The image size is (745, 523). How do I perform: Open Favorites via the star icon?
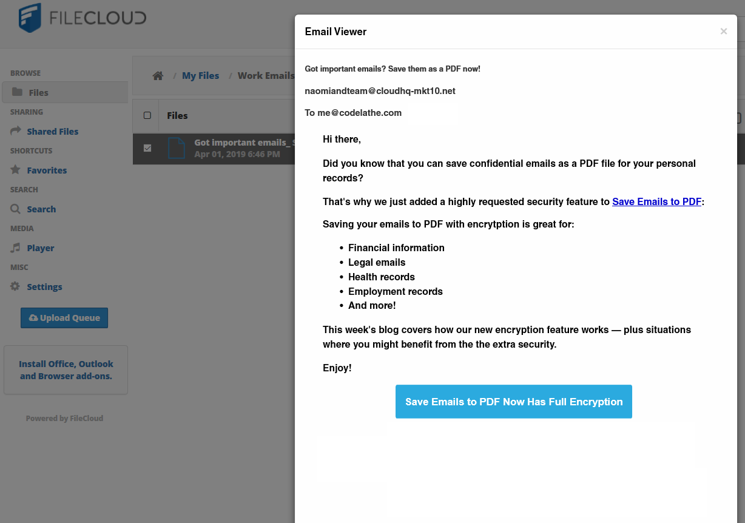click(15, 170)
